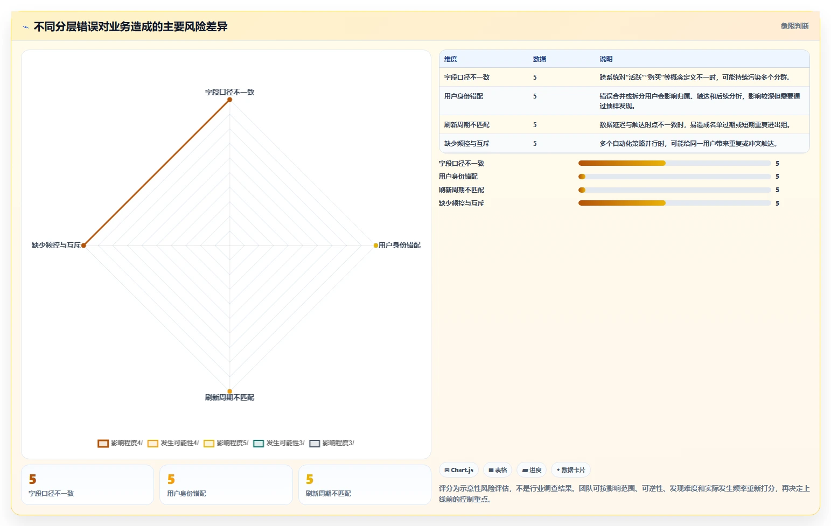Click the footnote starting 评分为示意性风险评估
This screenshot has height=526, width=831.
[624, 494]
